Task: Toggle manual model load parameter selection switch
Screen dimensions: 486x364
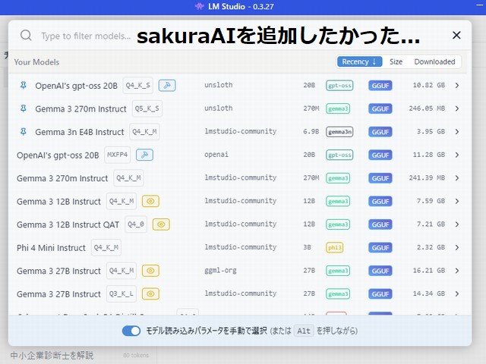Action: coord(131,331)
